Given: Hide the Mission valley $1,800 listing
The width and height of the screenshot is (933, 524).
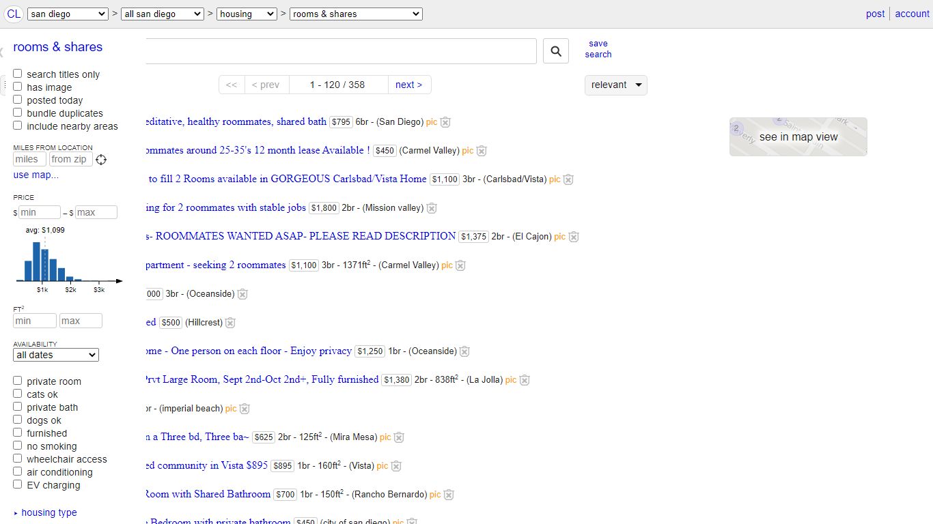Looking at the screenshot, I should pos(432,208).
